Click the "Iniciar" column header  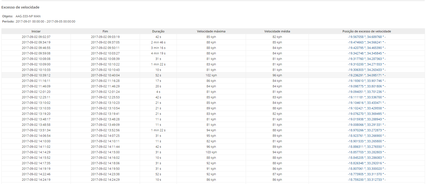click(x=36, y=31)
